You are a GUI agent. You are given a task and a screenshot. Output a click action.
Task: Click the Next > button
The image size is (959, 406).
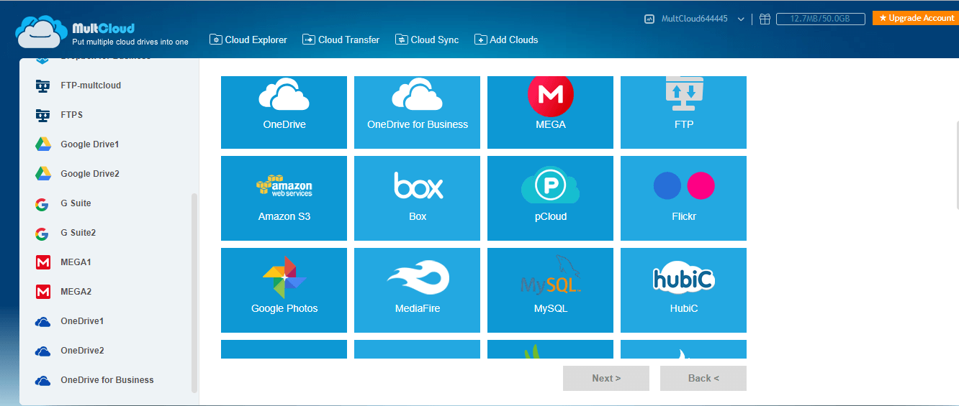click(x=606, y=379)
